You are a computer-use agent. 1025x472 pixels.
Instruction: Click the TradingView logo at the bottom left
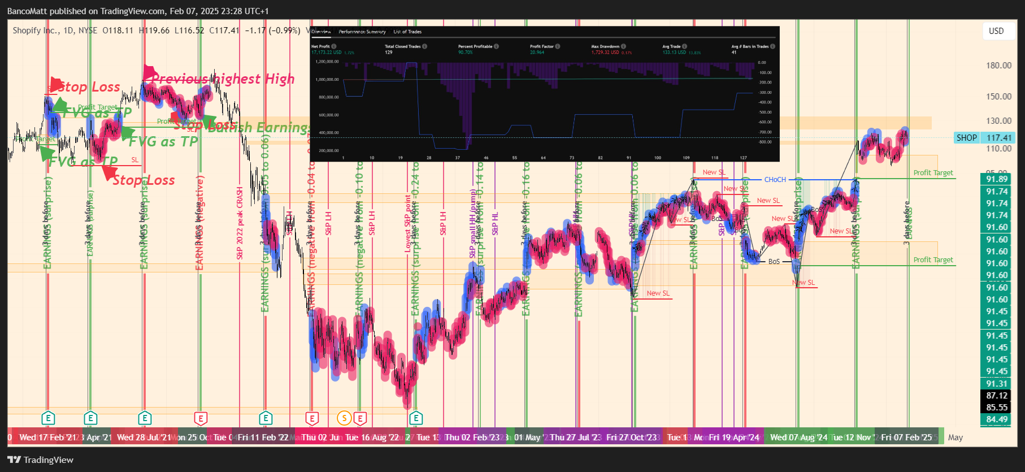pos(41,460)
